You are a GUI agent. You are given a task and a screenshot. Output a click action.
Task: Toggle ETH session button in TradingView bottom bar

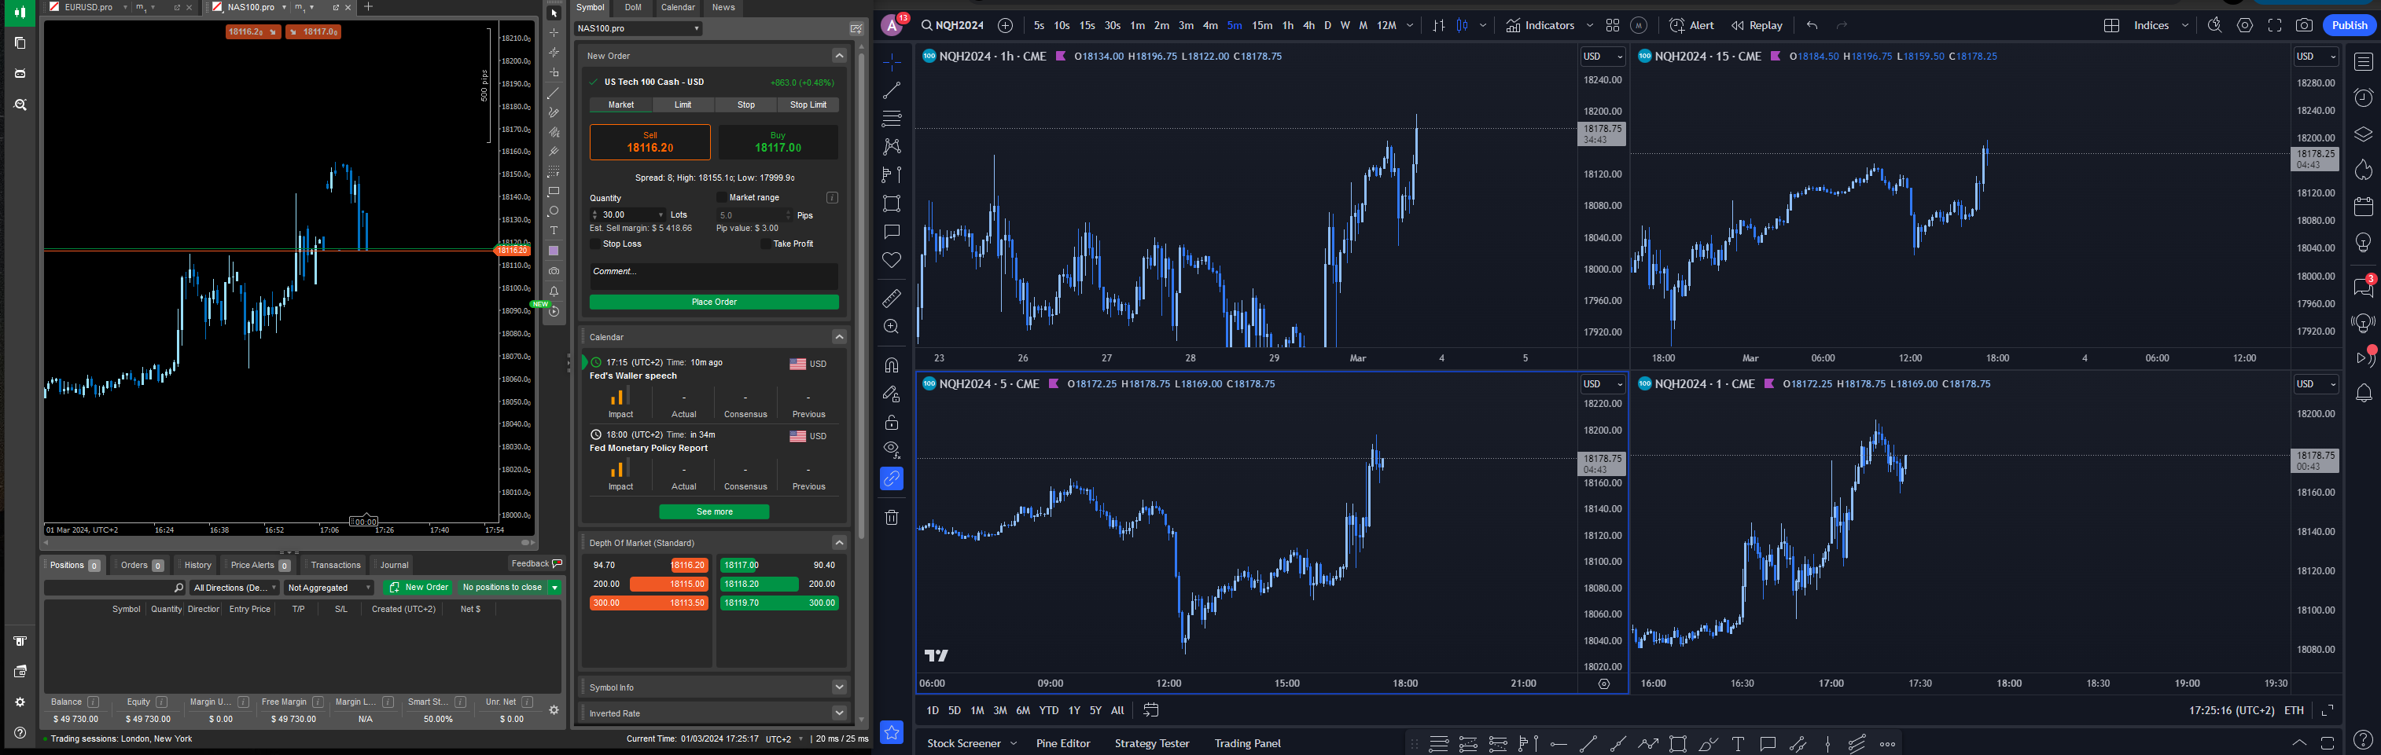2295,711
